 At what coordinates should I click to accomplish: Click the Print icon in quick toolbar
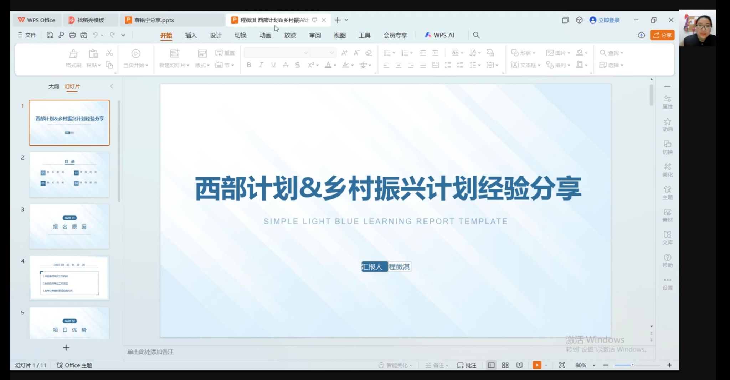point(72,35)
